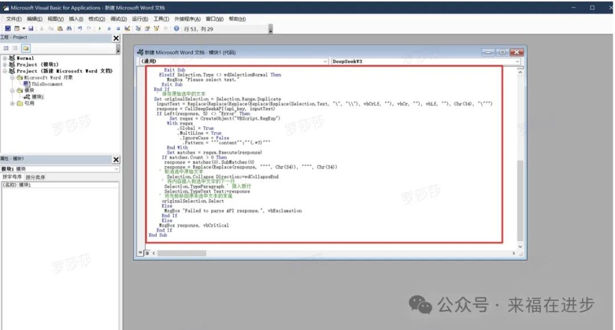This screenshot has width=615, height=330.
Task: Open the 格式(O) menu
Action: pyautogui.click(x=96, y=19)
